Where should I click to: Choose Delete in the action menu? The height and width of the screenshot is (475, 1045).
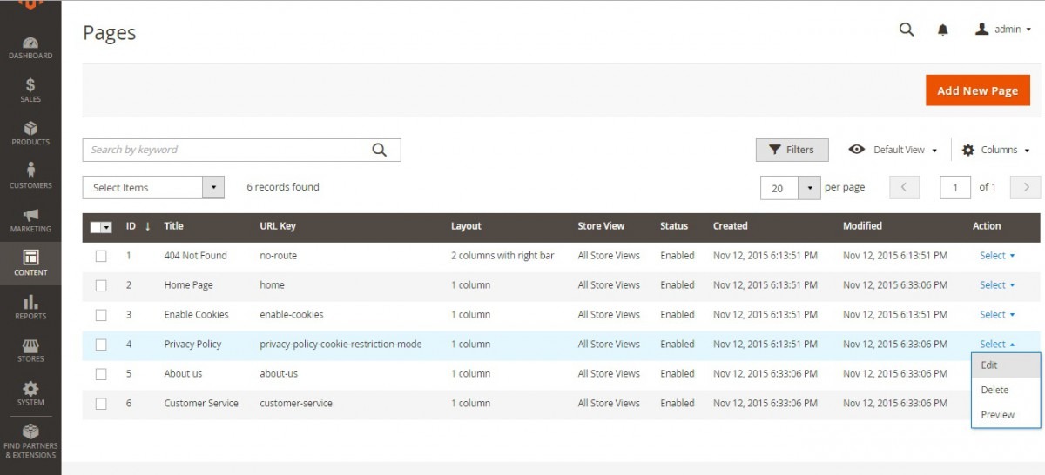(1006, 390)
